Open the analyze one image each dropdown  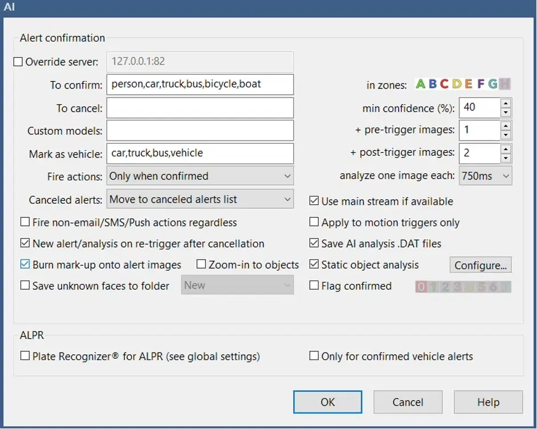[485, 176]
